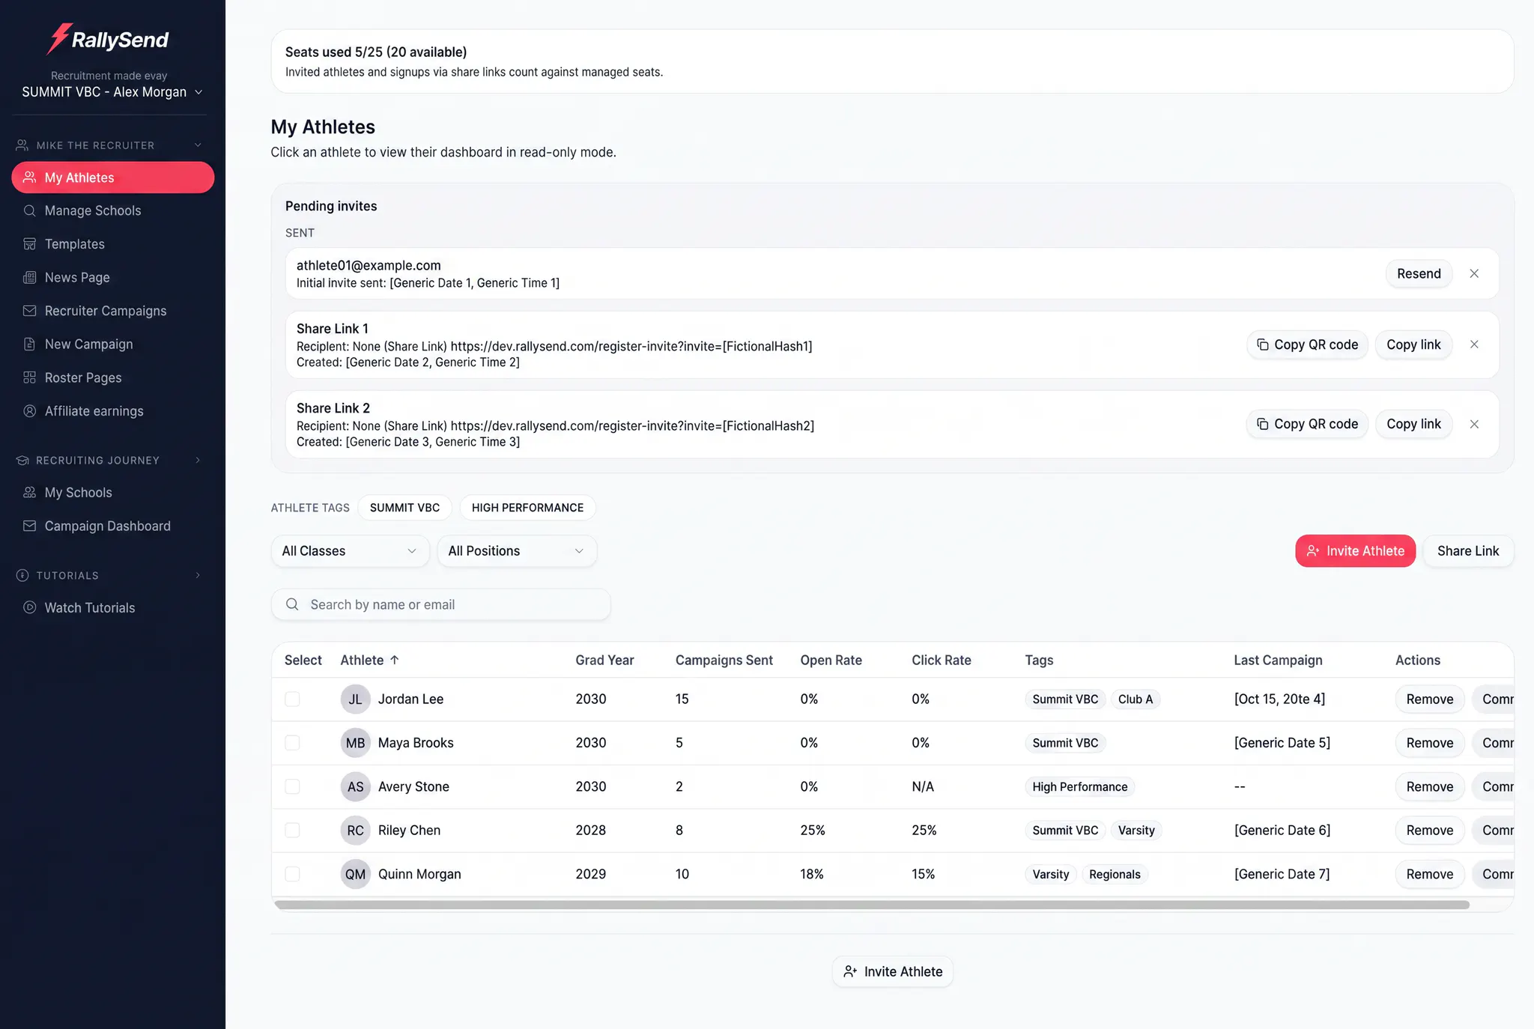Copy QR code for Share Link 2

point(1307,424)
